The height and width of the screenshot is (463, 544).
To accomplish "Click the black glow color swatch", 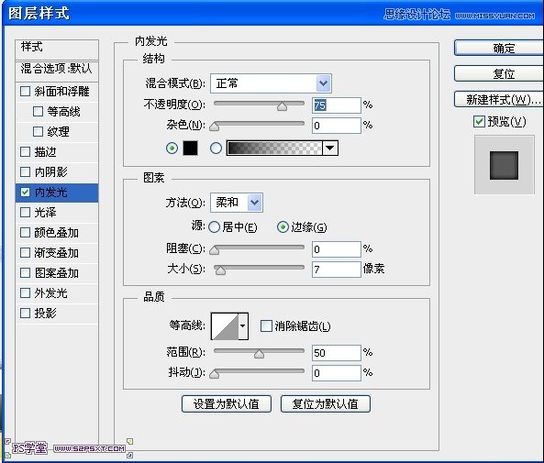I will pyautogui.click(x=190, y=149).
